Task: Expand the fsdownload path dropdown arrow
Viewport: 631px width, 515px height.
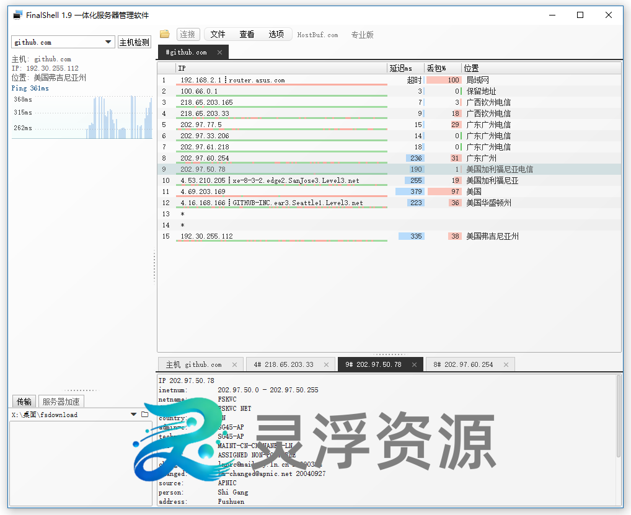Action: (x=134, y=415)
